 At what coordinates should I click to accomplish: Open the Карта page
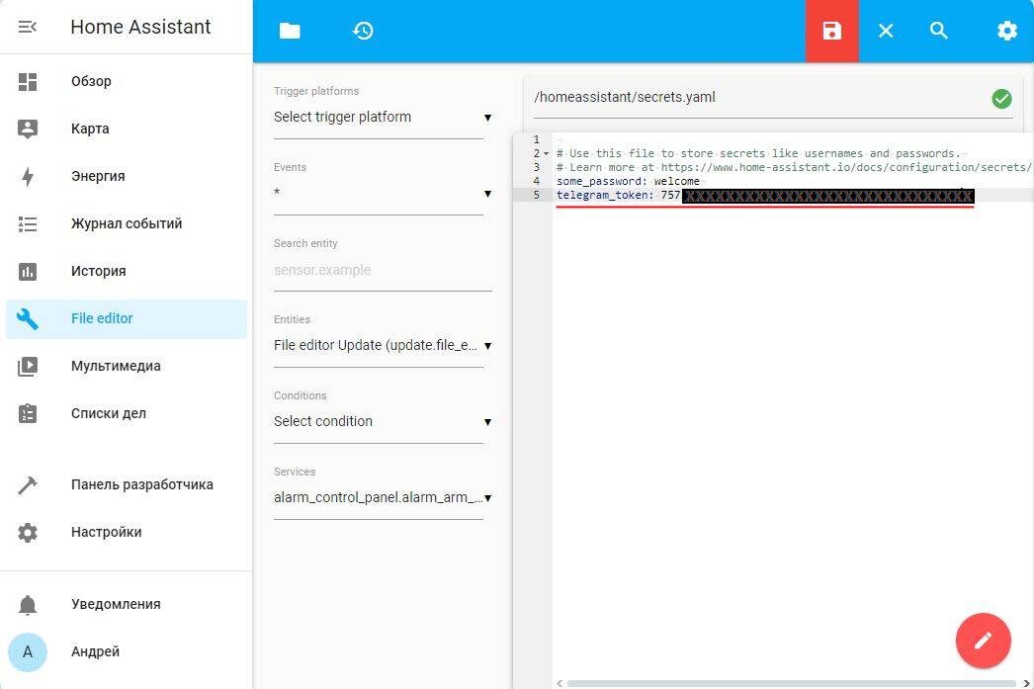(126, 129)
